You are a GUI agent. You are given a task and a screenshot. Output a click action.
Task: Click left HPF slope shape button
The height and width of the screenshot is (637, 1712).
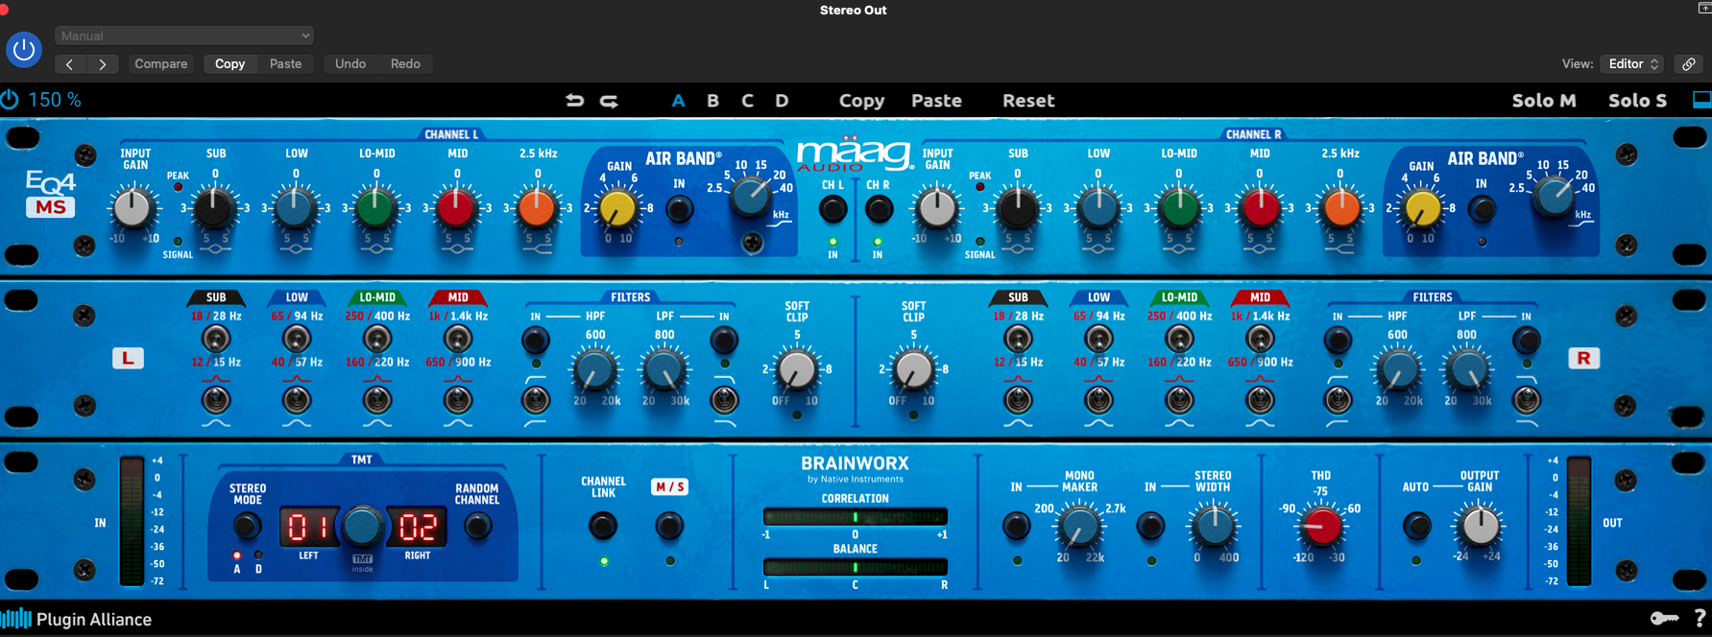pyautogui.click(x=536, y=400)
